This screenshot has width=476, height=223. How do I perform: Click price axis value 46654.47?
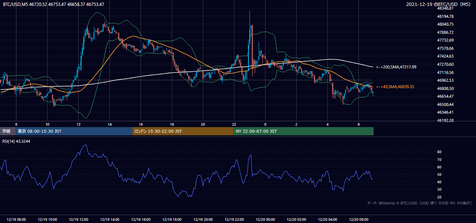pyautogui.click(x=445, y=96)
